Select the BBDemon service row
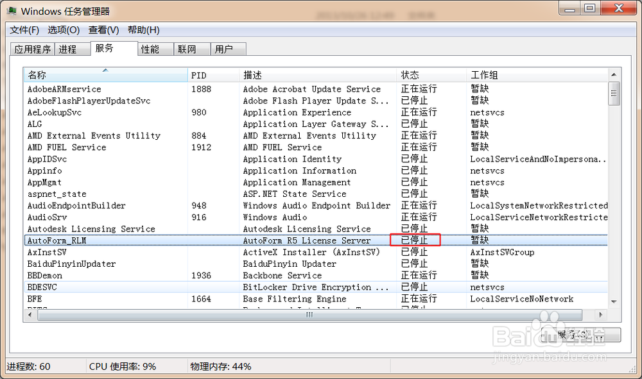 316,276
